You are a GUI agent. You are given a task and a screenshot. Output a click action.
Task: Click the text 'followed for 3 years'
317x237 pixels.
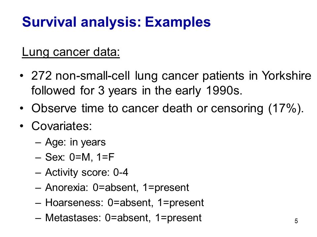84,91
